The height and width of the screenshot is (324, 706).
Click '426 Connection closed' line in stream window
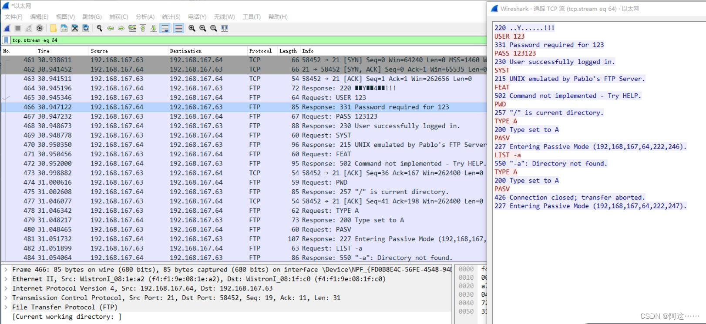(x=569, y=198)
